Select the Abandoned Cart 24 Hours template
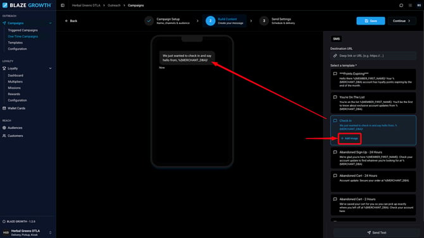The image size is (424, 238). pos(373,181)
